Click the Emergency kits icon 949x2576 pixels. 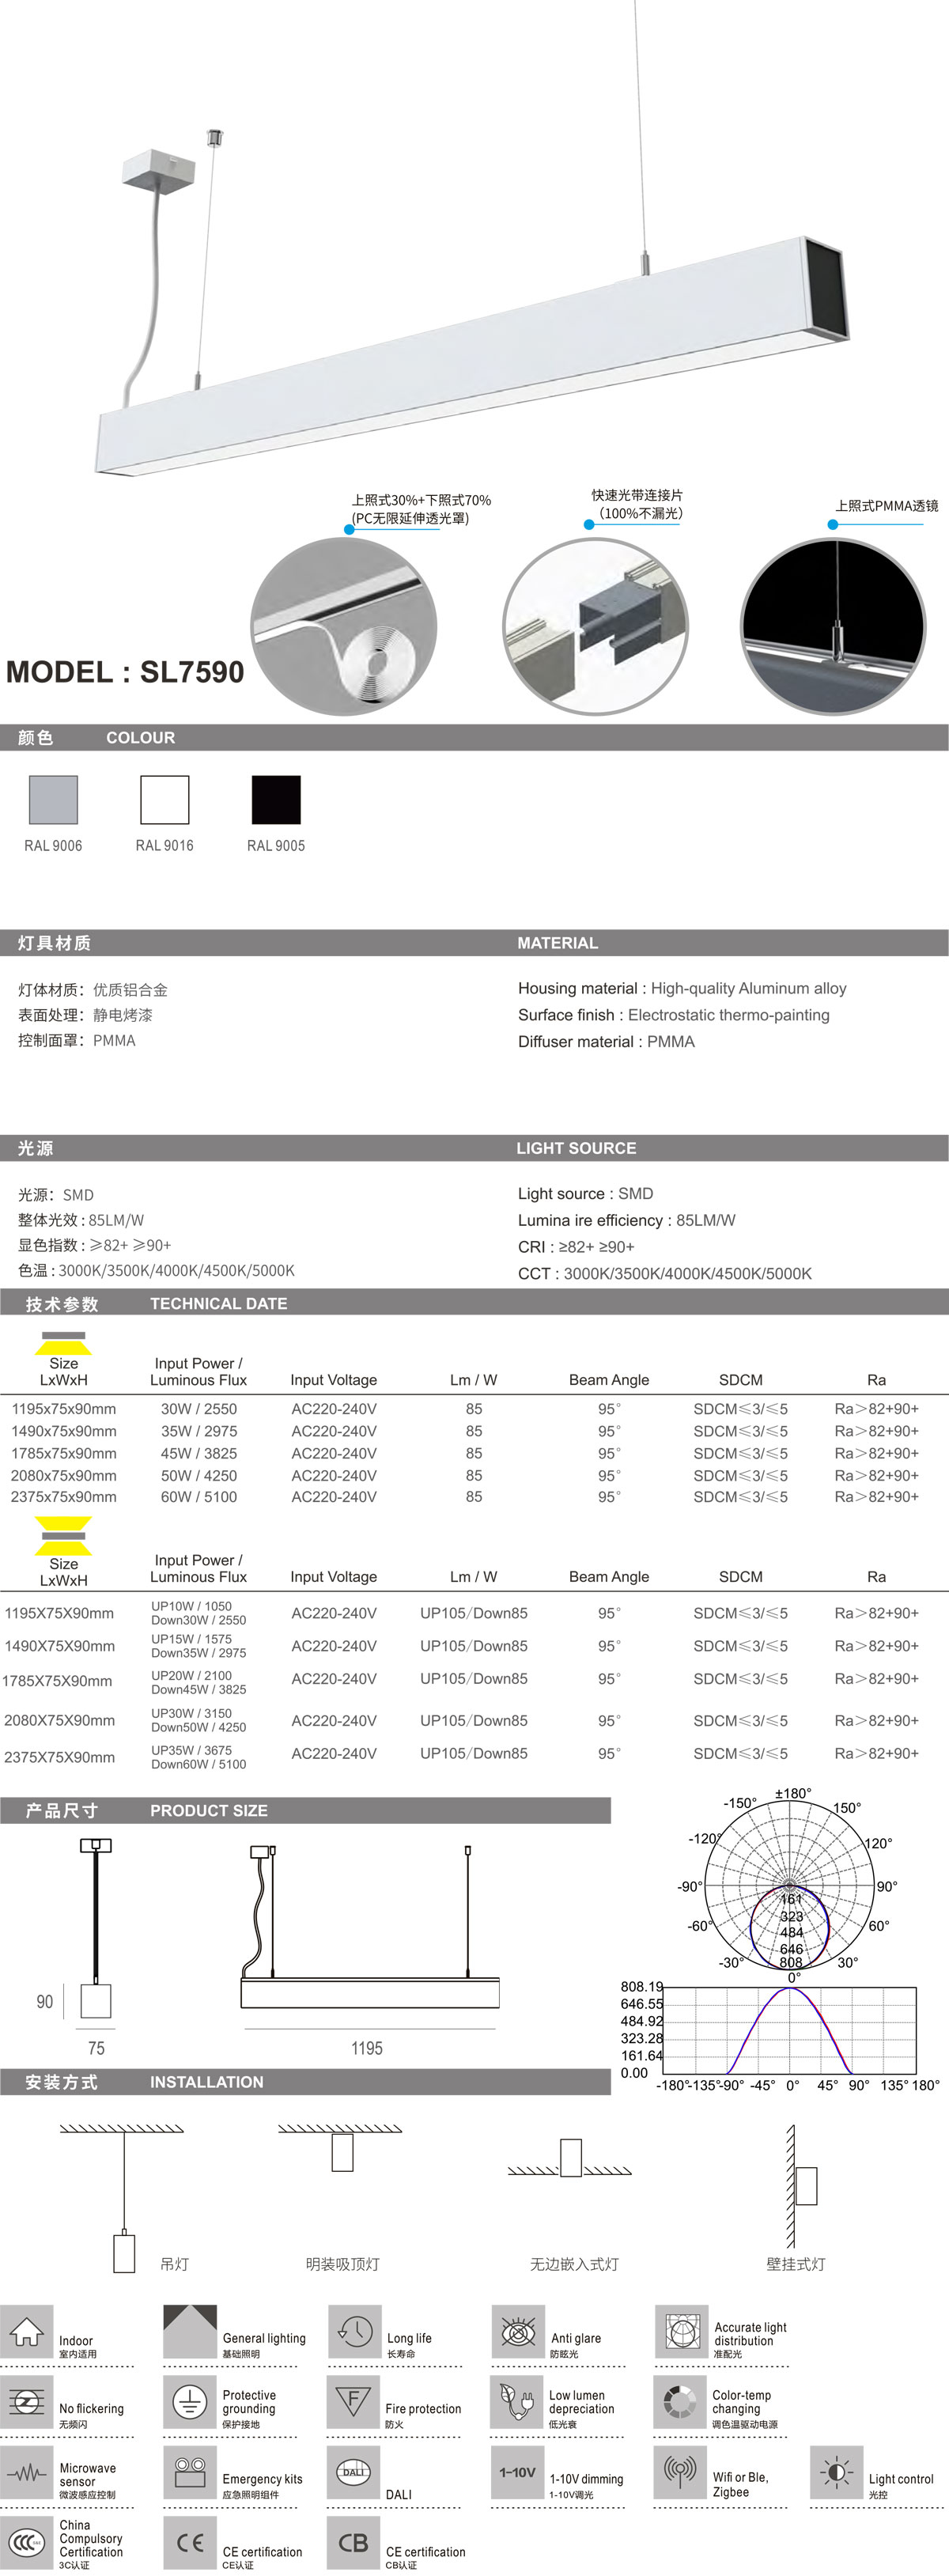(190, 2473)
